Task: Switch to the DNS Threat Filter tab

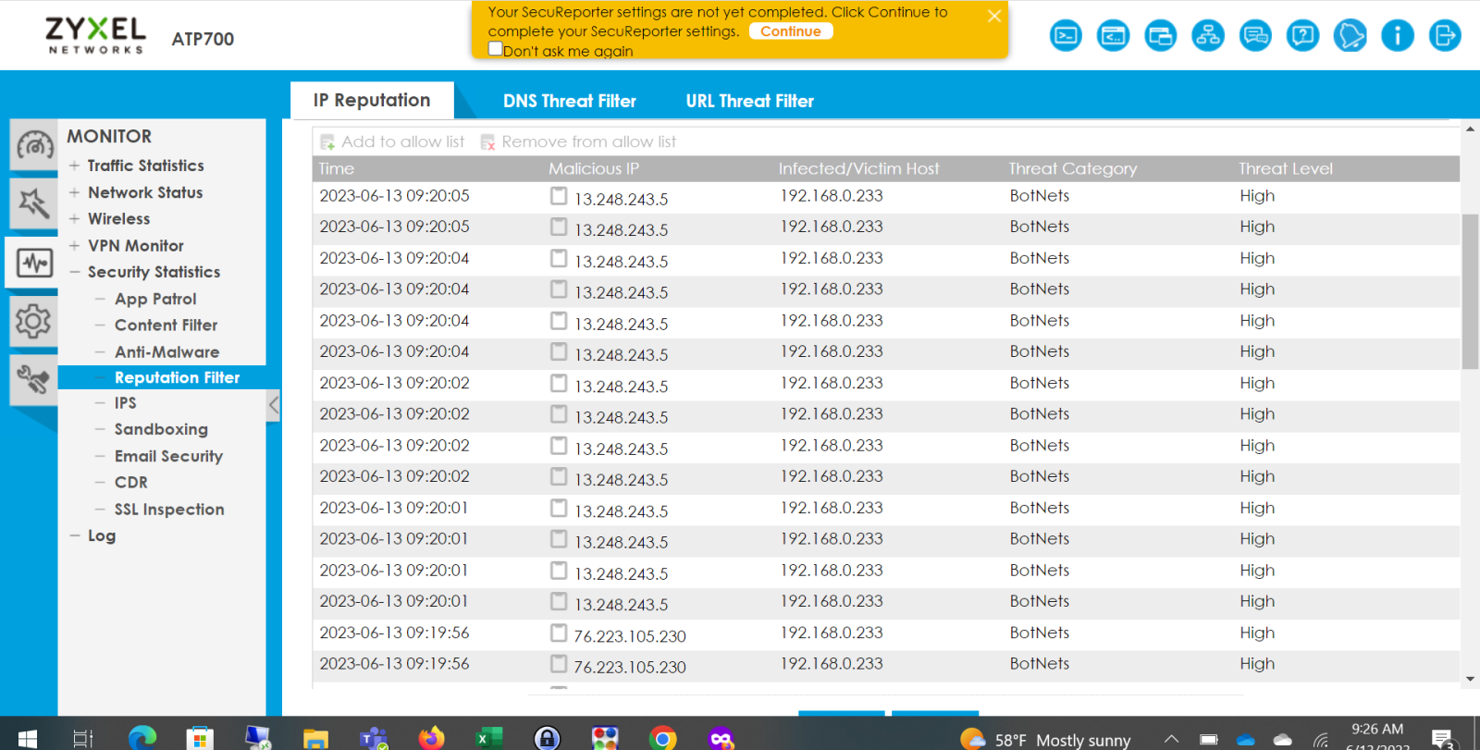Action: point(570,101)
